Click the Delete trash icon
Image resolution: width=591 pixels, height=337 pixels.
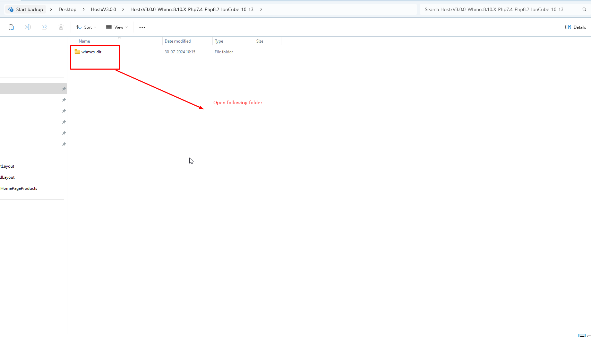tap(61, 27)
